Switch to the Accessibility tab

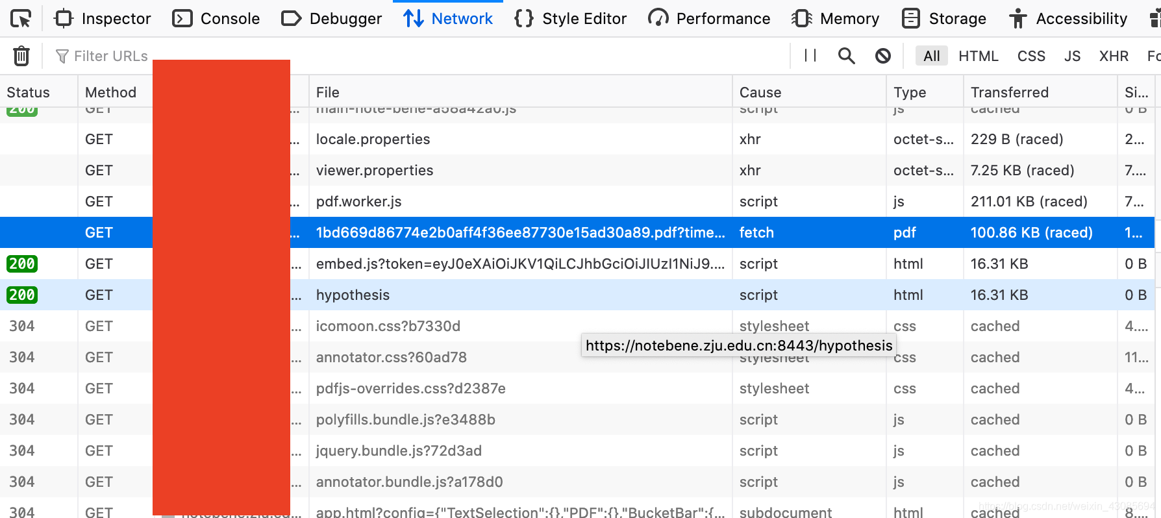(1068, 19)
